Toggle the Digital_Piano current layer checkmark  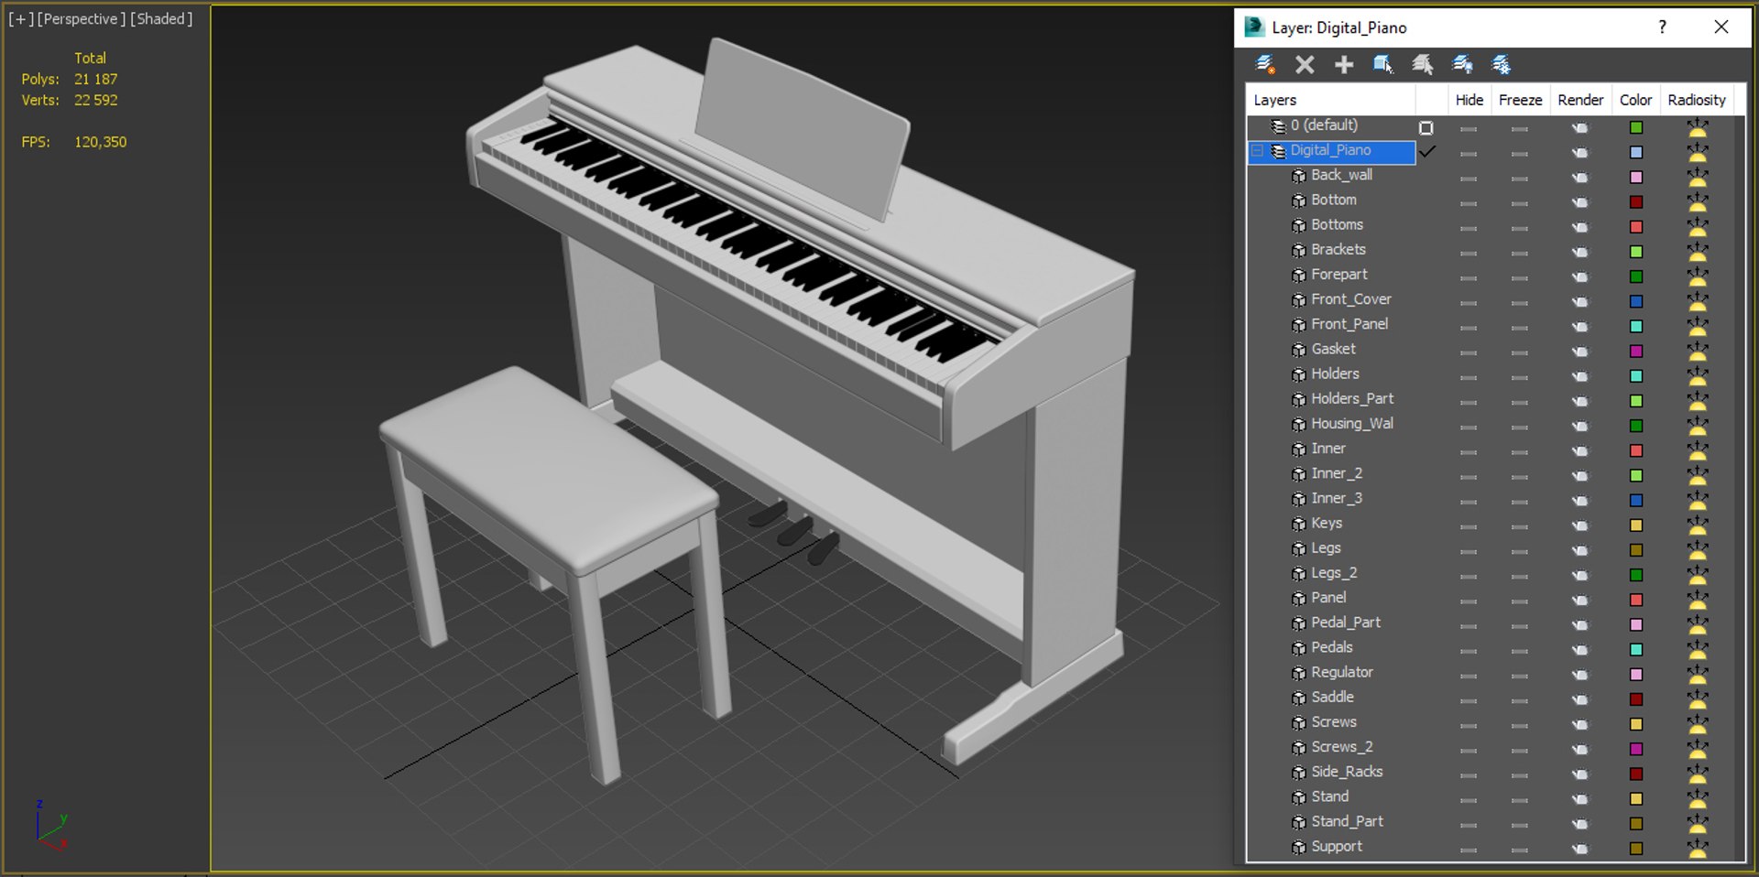1427,151
